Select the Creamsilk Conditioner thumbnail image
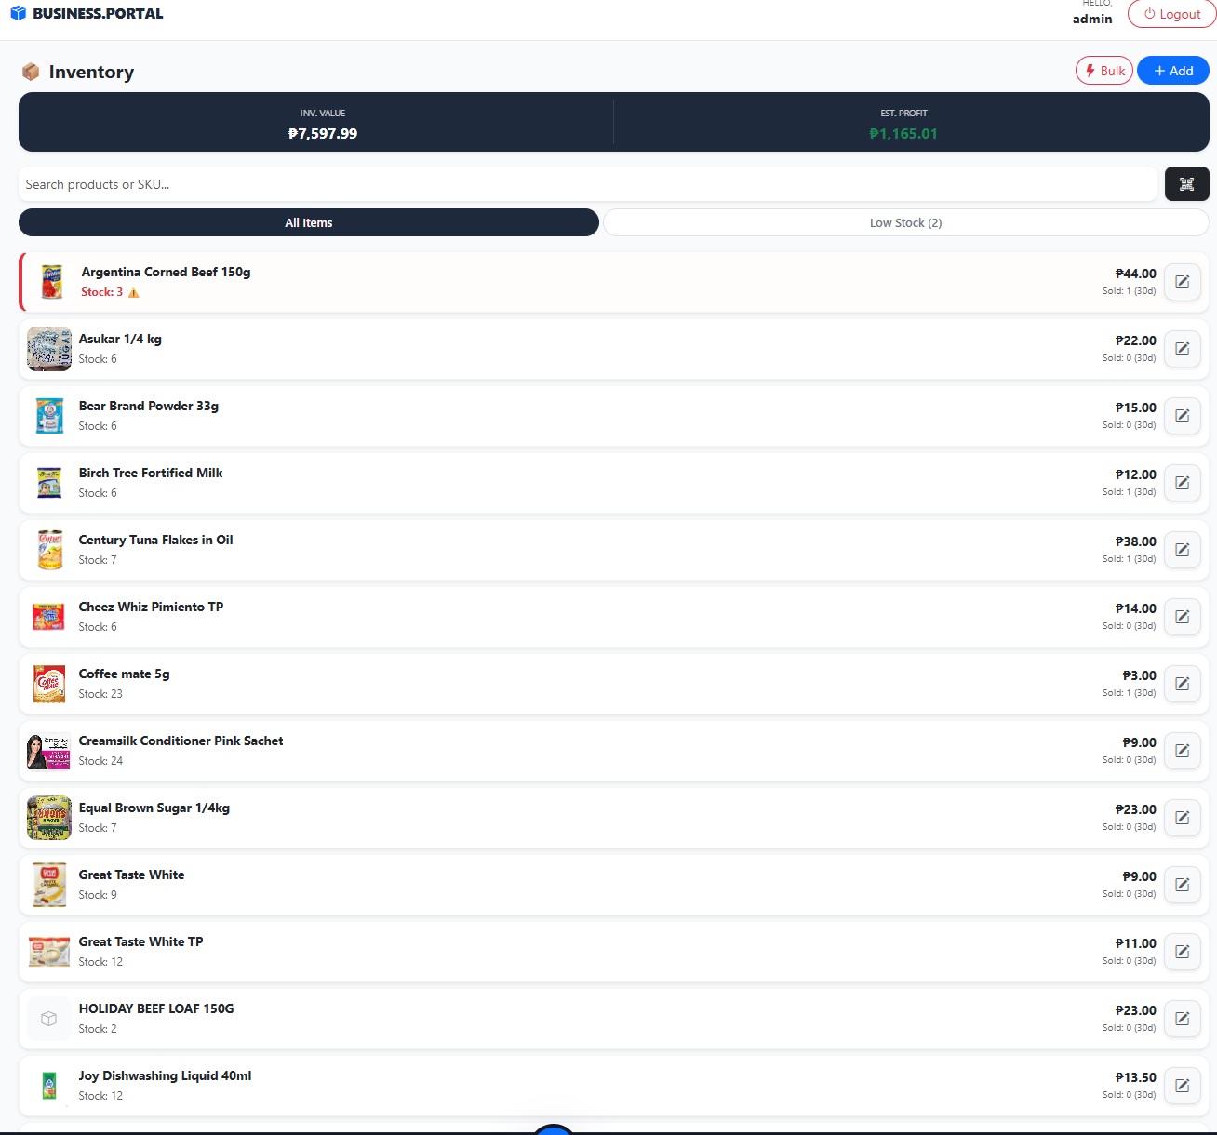The image size is (1217, 1135). (48, 751)
